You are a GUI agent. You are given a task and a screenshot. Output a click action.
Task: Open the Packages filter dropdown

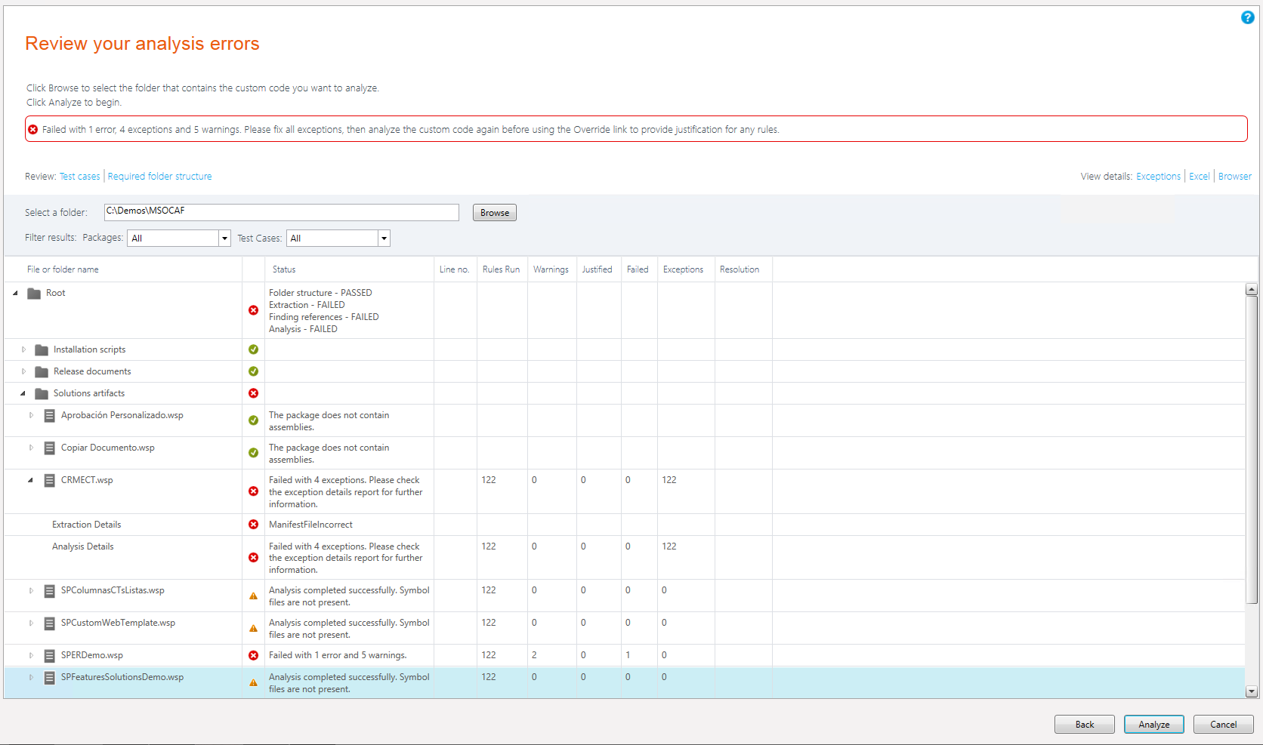click(x=224, y=239)
